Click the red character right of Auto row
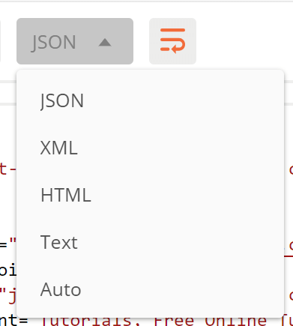 (291, 296)
